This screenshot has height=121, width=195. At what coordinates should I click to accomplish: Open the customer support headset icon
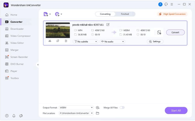point(166,5)
